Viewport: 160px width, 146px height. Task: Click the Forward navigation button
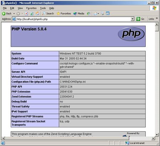pyautogui.click(x=18, y=14)
